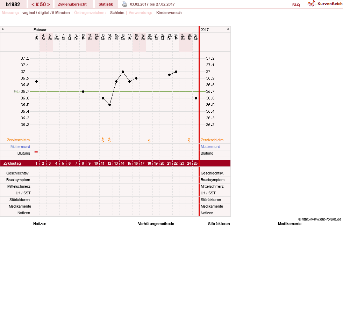343x321 pixels.
Task: Click the S+ mucus symbol on 26. So
Action: click(x=189, y=140)
